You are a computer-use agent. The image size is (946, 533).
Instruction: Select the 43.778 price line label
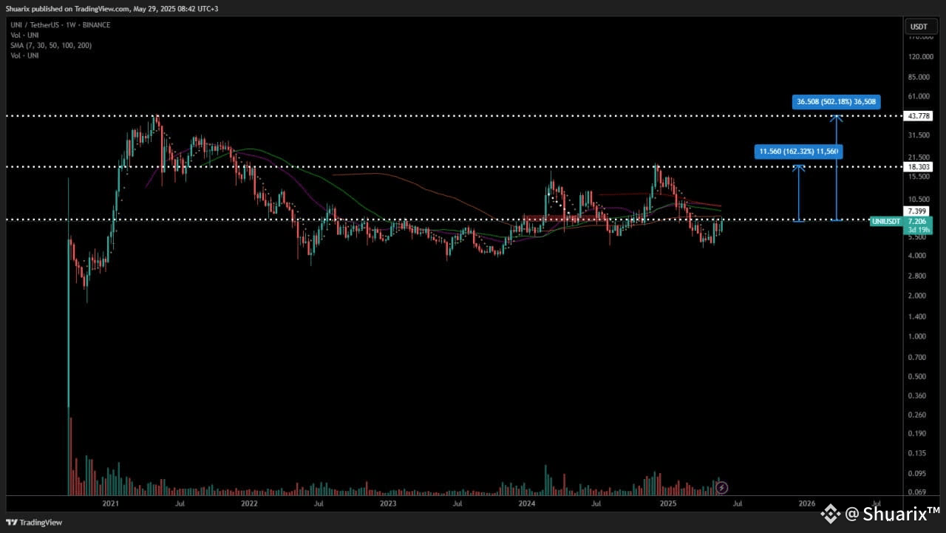[919, 116]
